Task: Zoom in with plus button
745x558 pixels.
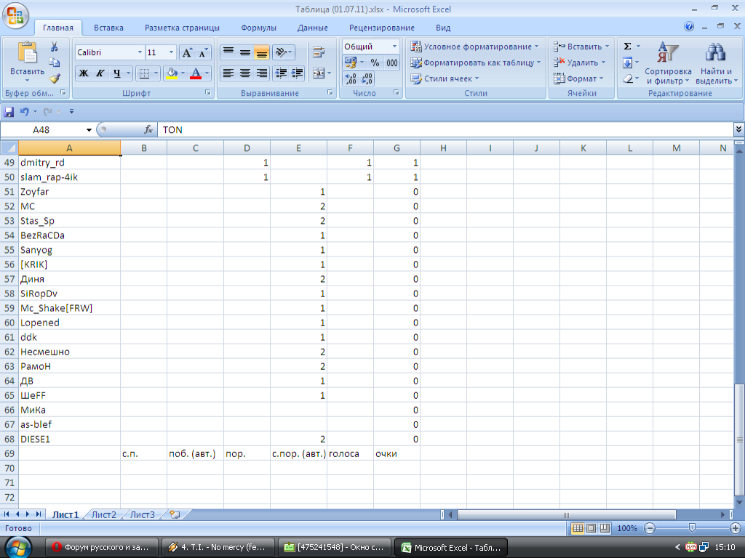Action: pyautogui.click(x=735, y=528)
